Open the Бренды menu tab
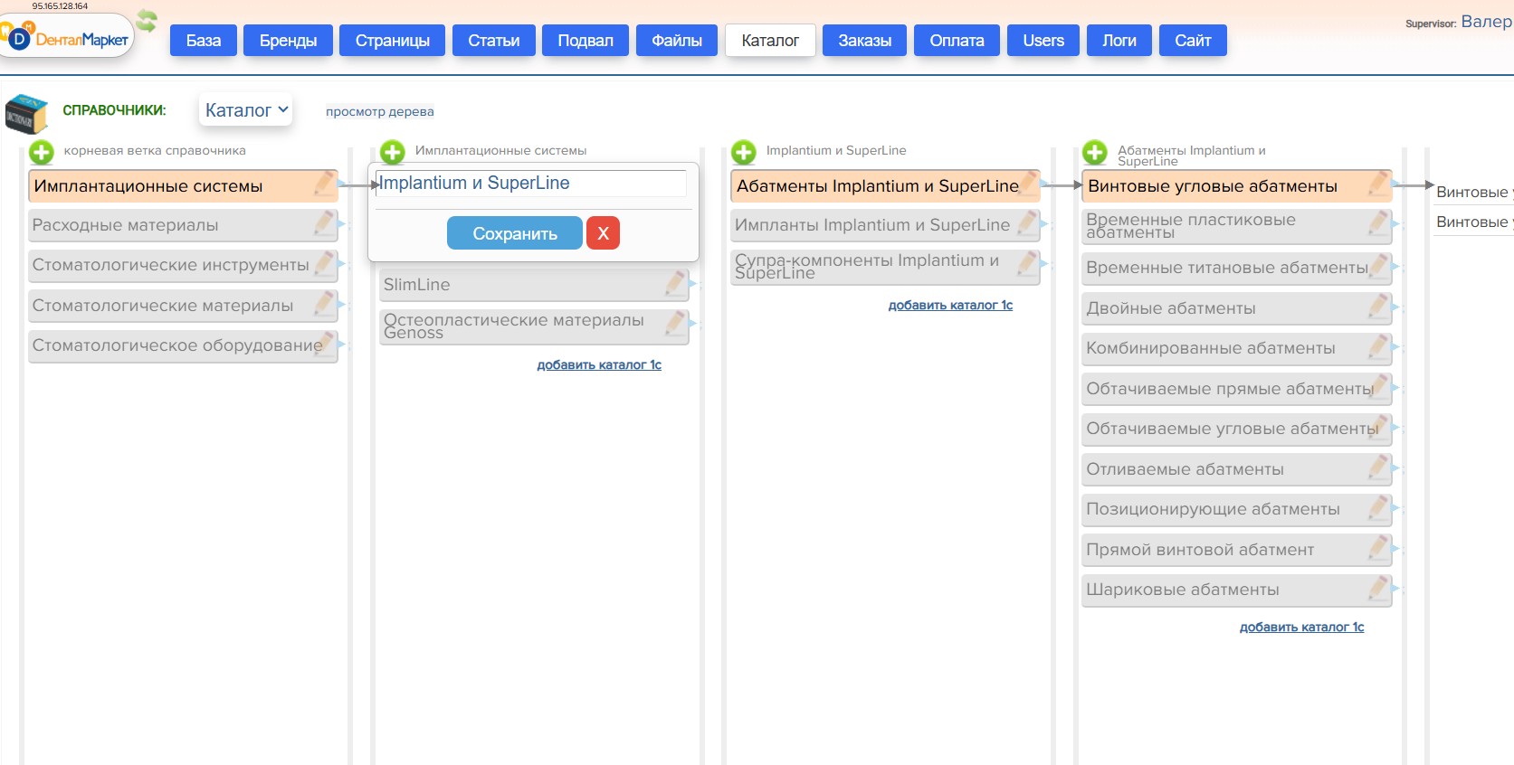The height and width of the screenshot is (765, 1514). 288,40
